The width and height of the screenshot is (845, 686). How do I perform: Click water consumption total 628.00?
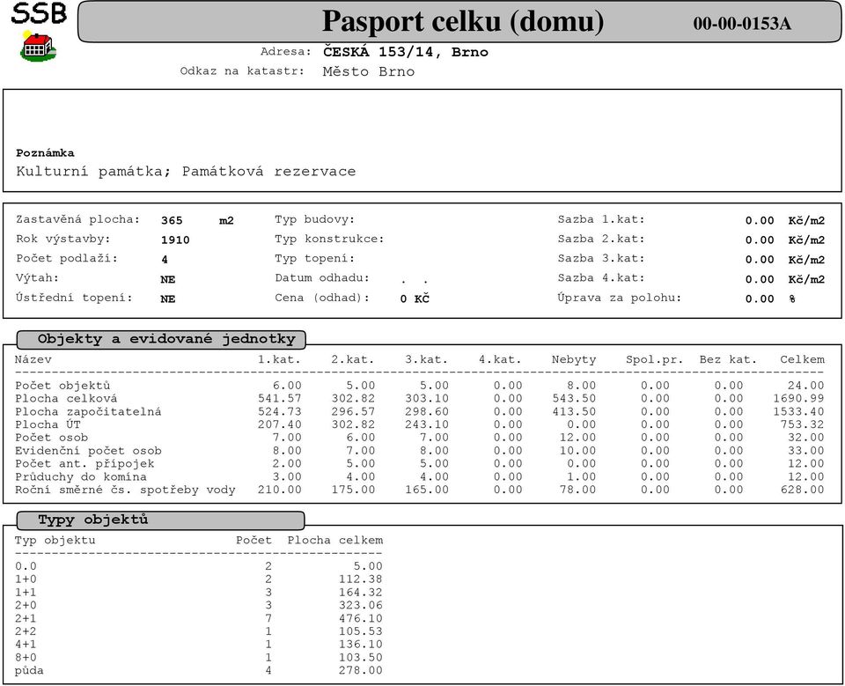(802, 491)
